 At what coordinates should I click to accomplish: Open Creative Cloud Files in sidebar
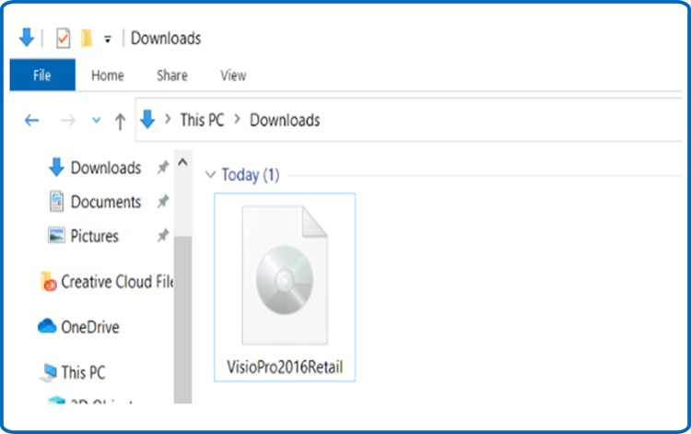pos(117,282)
